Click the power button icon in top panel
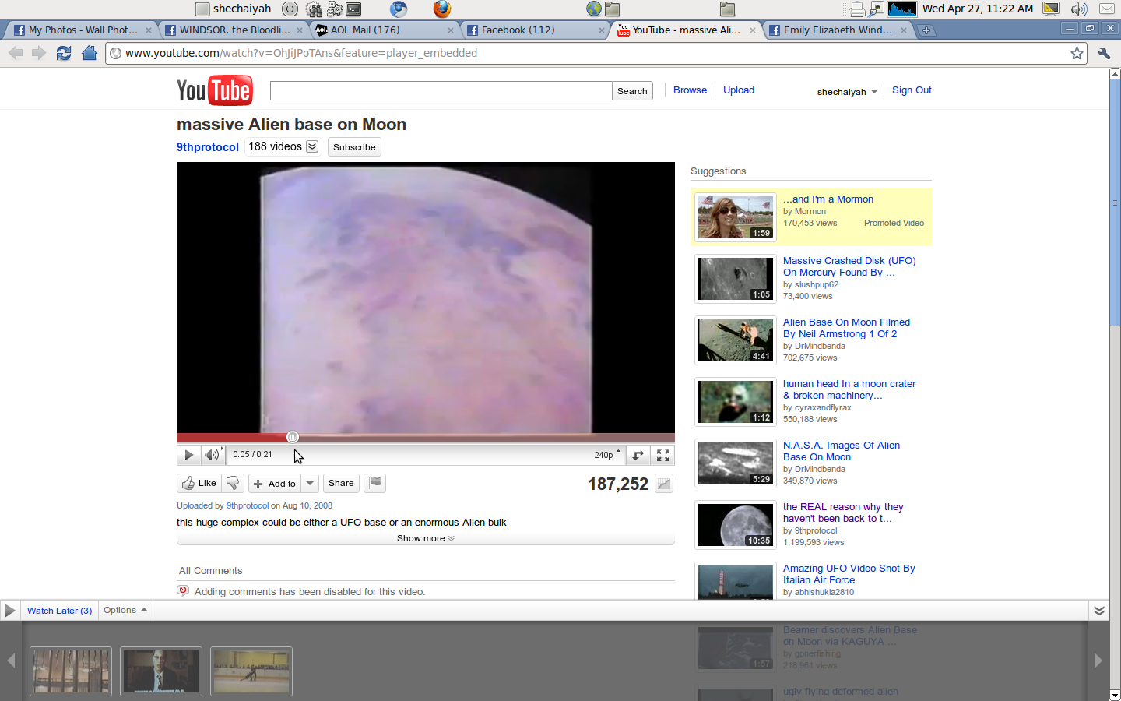Screen dimensions: 1121x701 point(290,9)
